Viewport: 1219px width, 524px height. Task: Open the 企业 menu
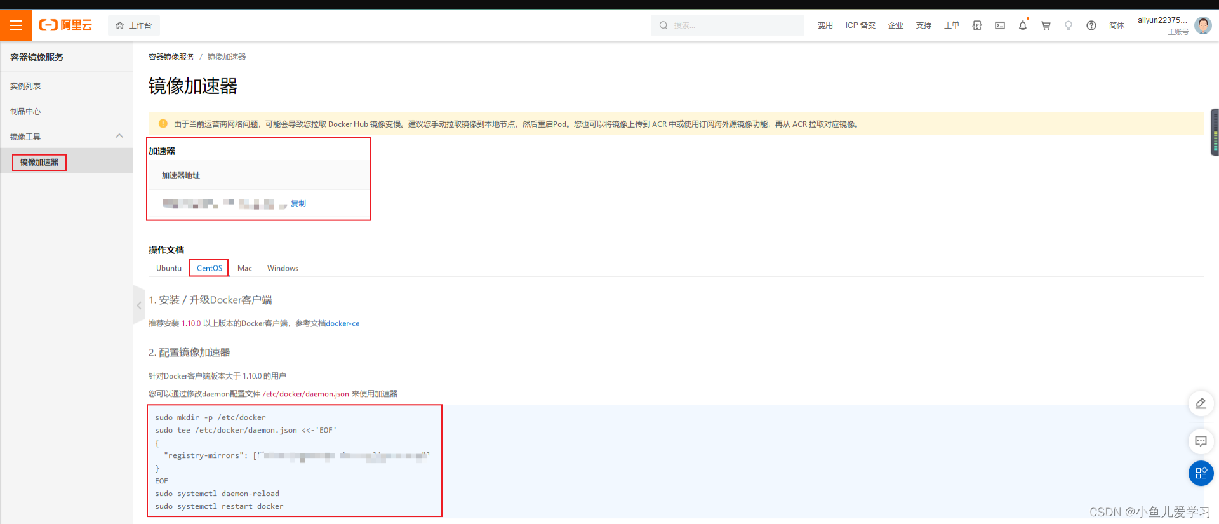click(896, 25)
